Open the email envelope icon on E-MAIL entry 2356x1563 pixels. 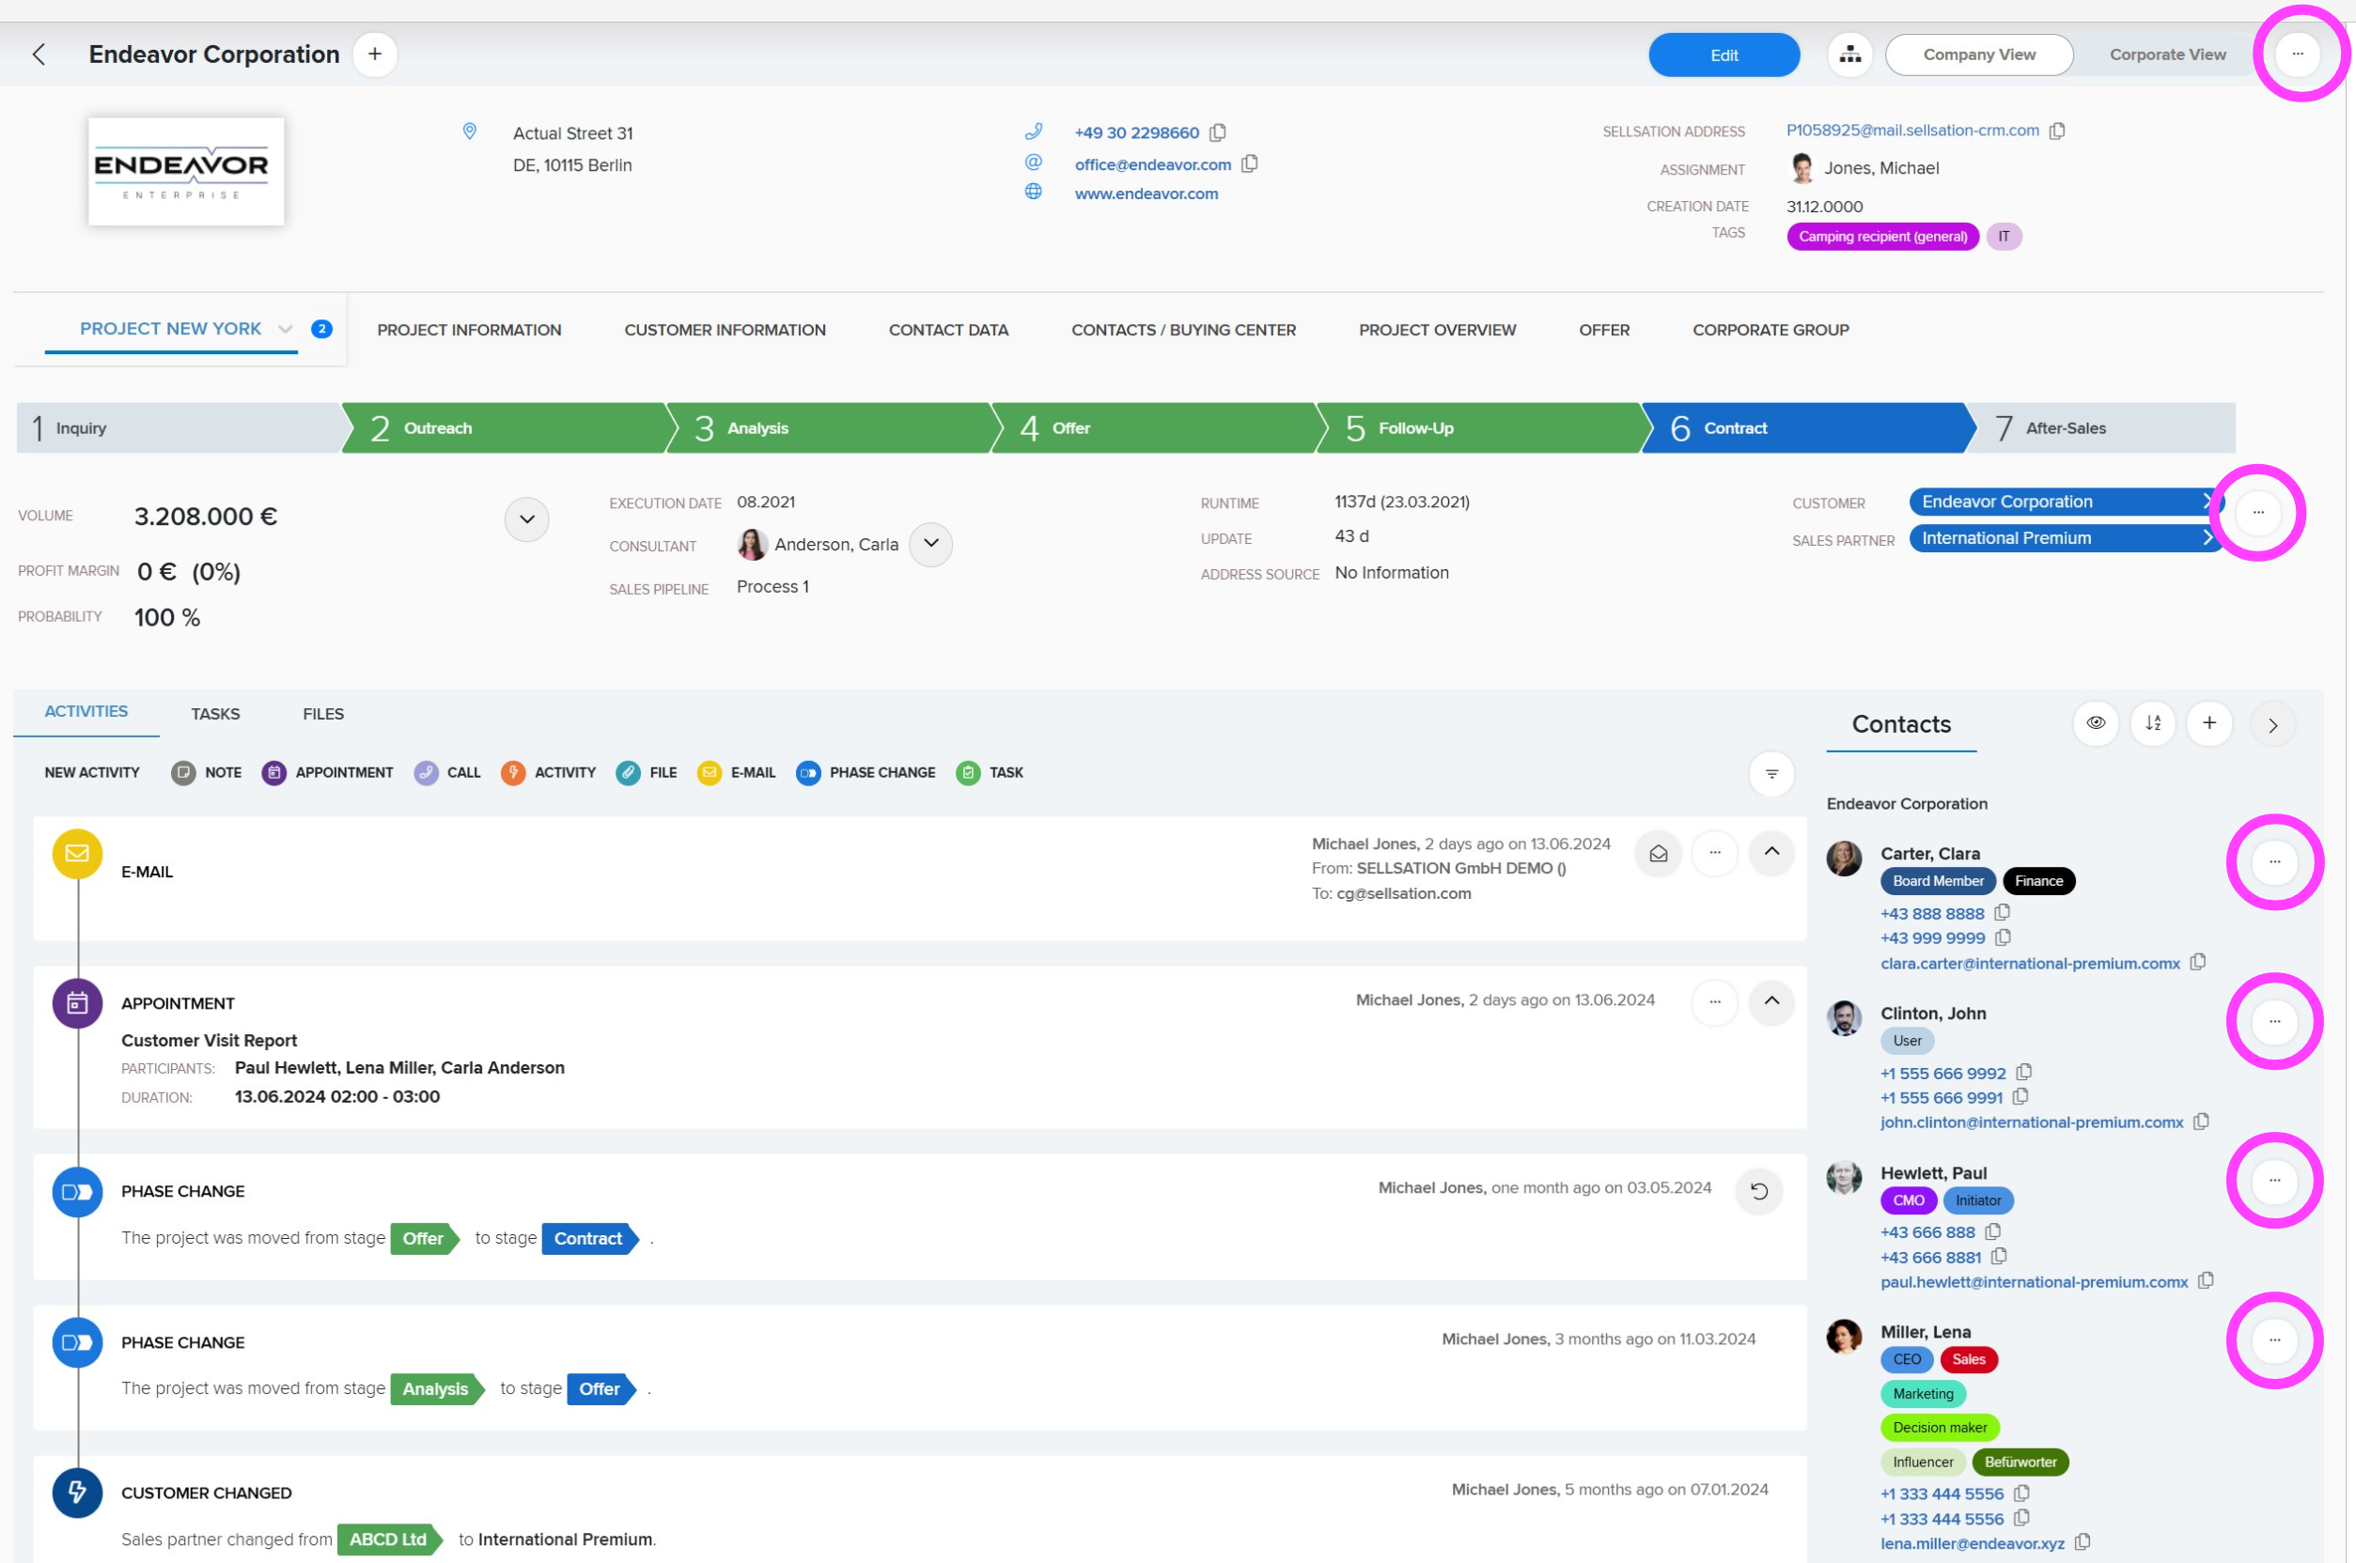tap(1658, 854)
